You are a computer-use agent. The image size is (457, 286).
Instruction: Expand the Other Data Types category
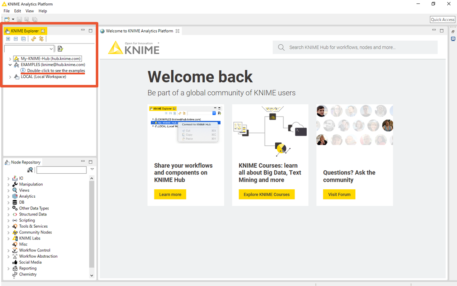click(8, 208)
